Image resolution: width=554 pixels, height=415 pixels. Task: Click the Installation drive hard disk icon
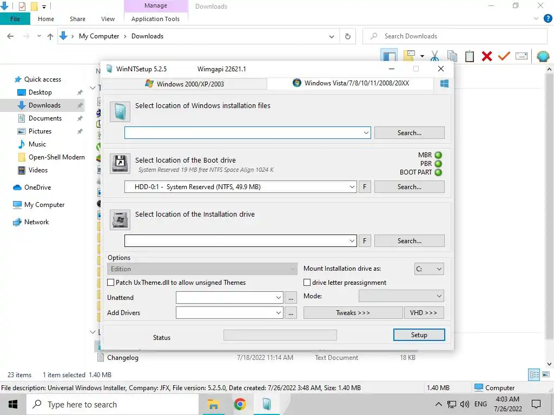(x=120, y=220)
